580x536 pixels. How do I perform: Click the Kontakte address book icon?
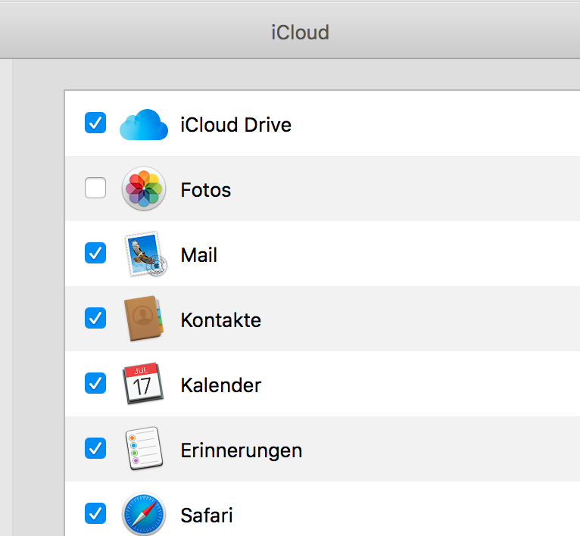[143, 319]
